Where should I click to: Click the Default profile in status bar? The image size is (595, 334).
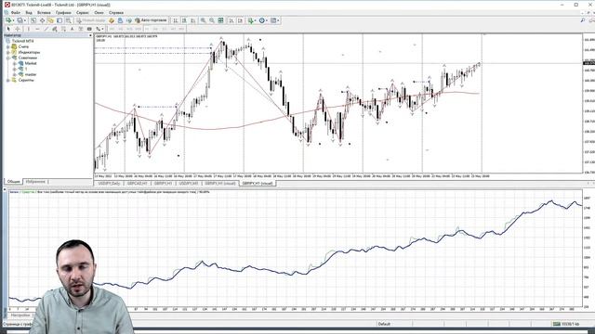point(384,324)
